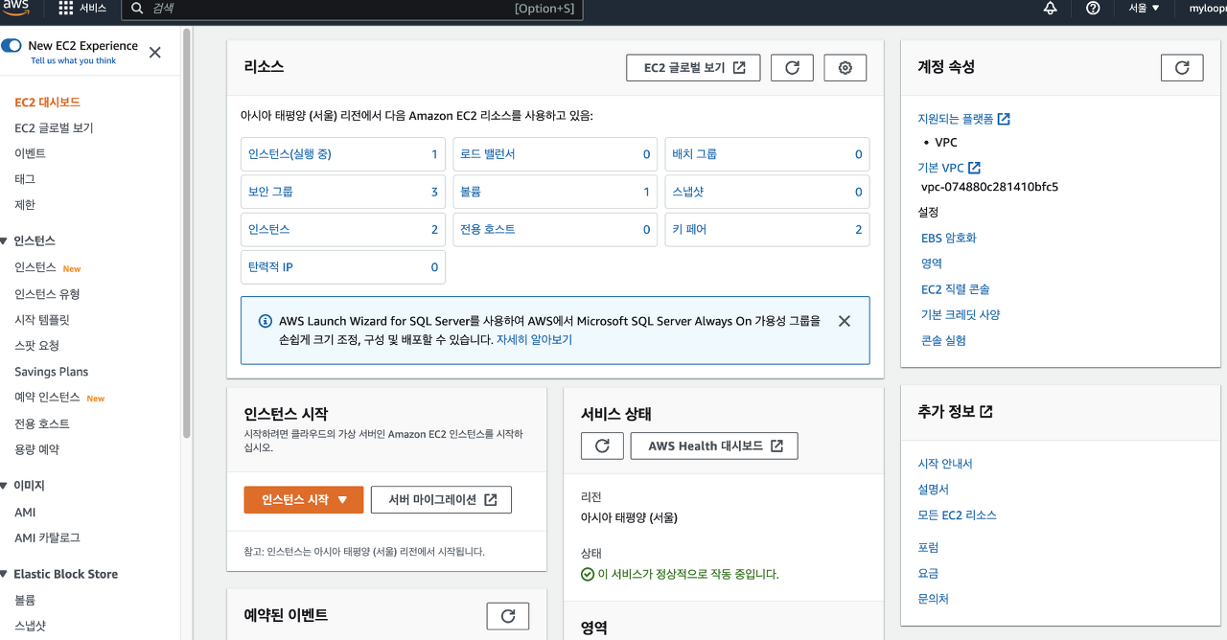Click the sidebar vertical scrollbar
This screenshot has width=1227, height=640.
[x=187, y=233]
